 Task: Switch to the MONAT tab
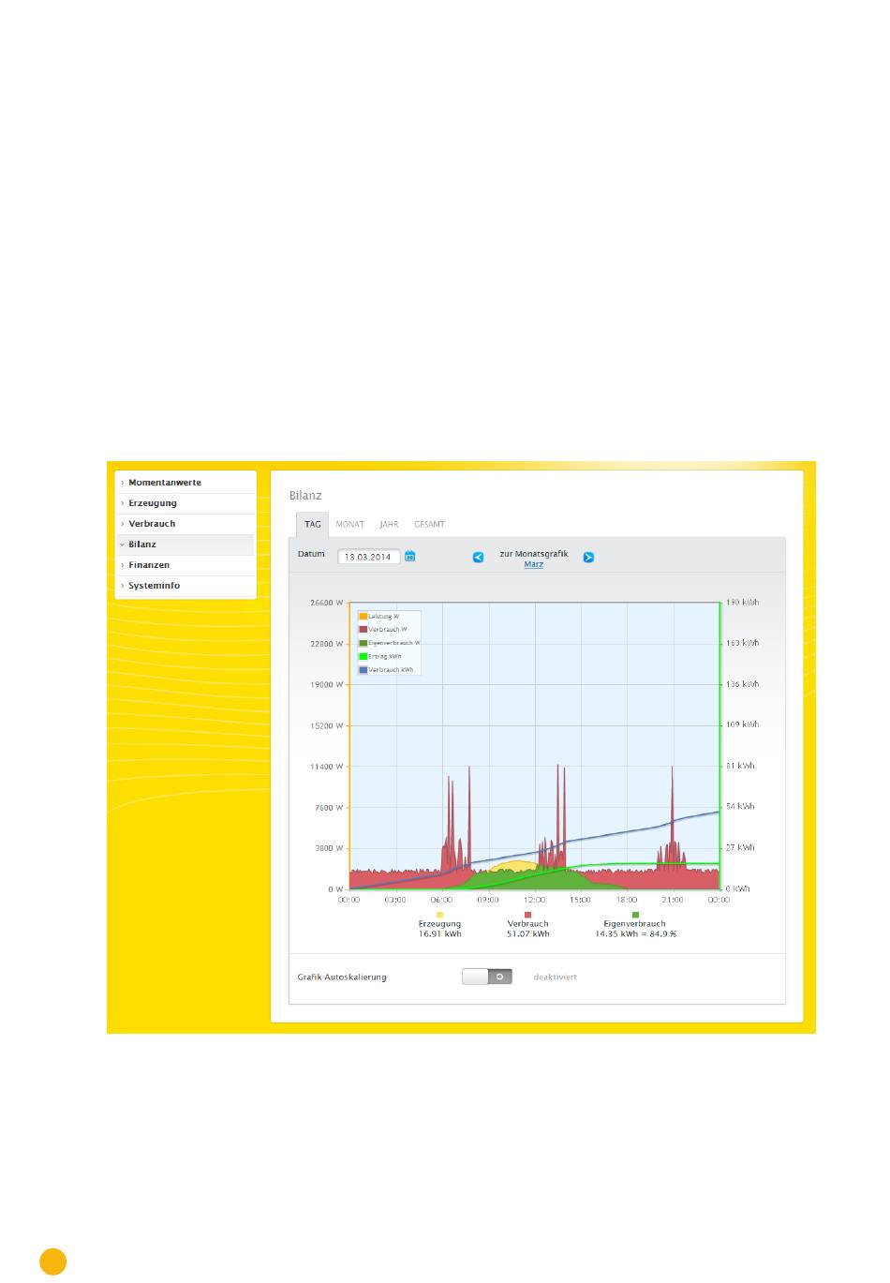[x=350, y=525]
